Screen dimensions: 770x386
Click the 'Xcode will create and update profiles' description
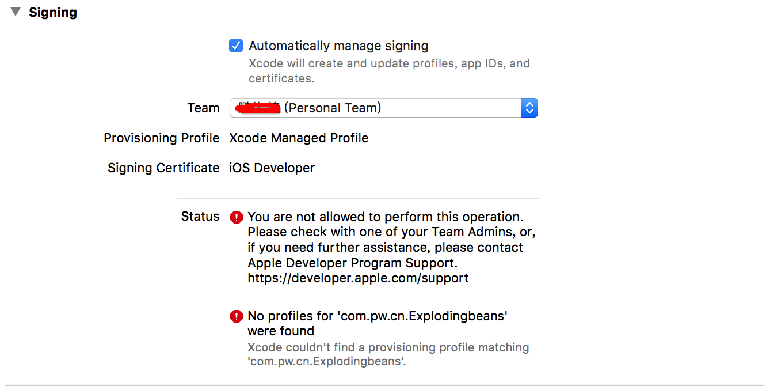(x=389, y=71)
